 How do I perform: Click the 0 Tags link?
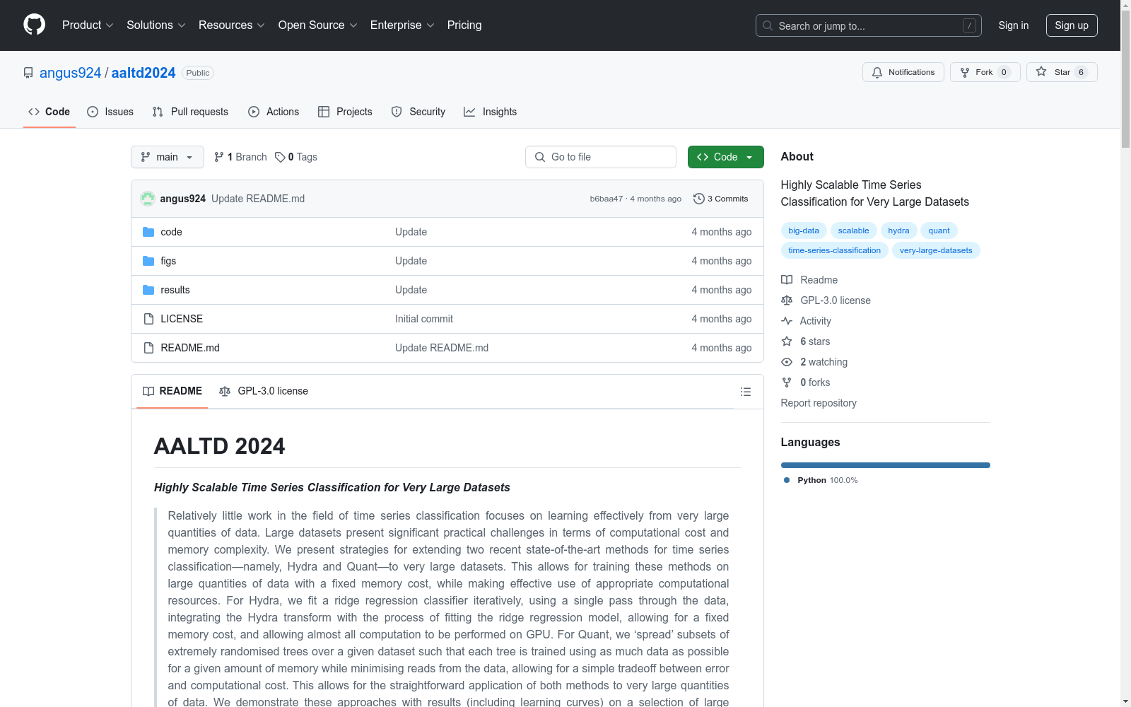[x=296, y=157]
